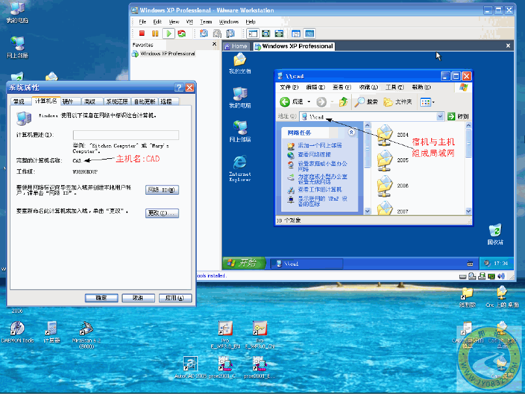Click the 更改 button in 系统属性
Image resolution: width=525 pixels, height=394 pixels.
(162, 213)
